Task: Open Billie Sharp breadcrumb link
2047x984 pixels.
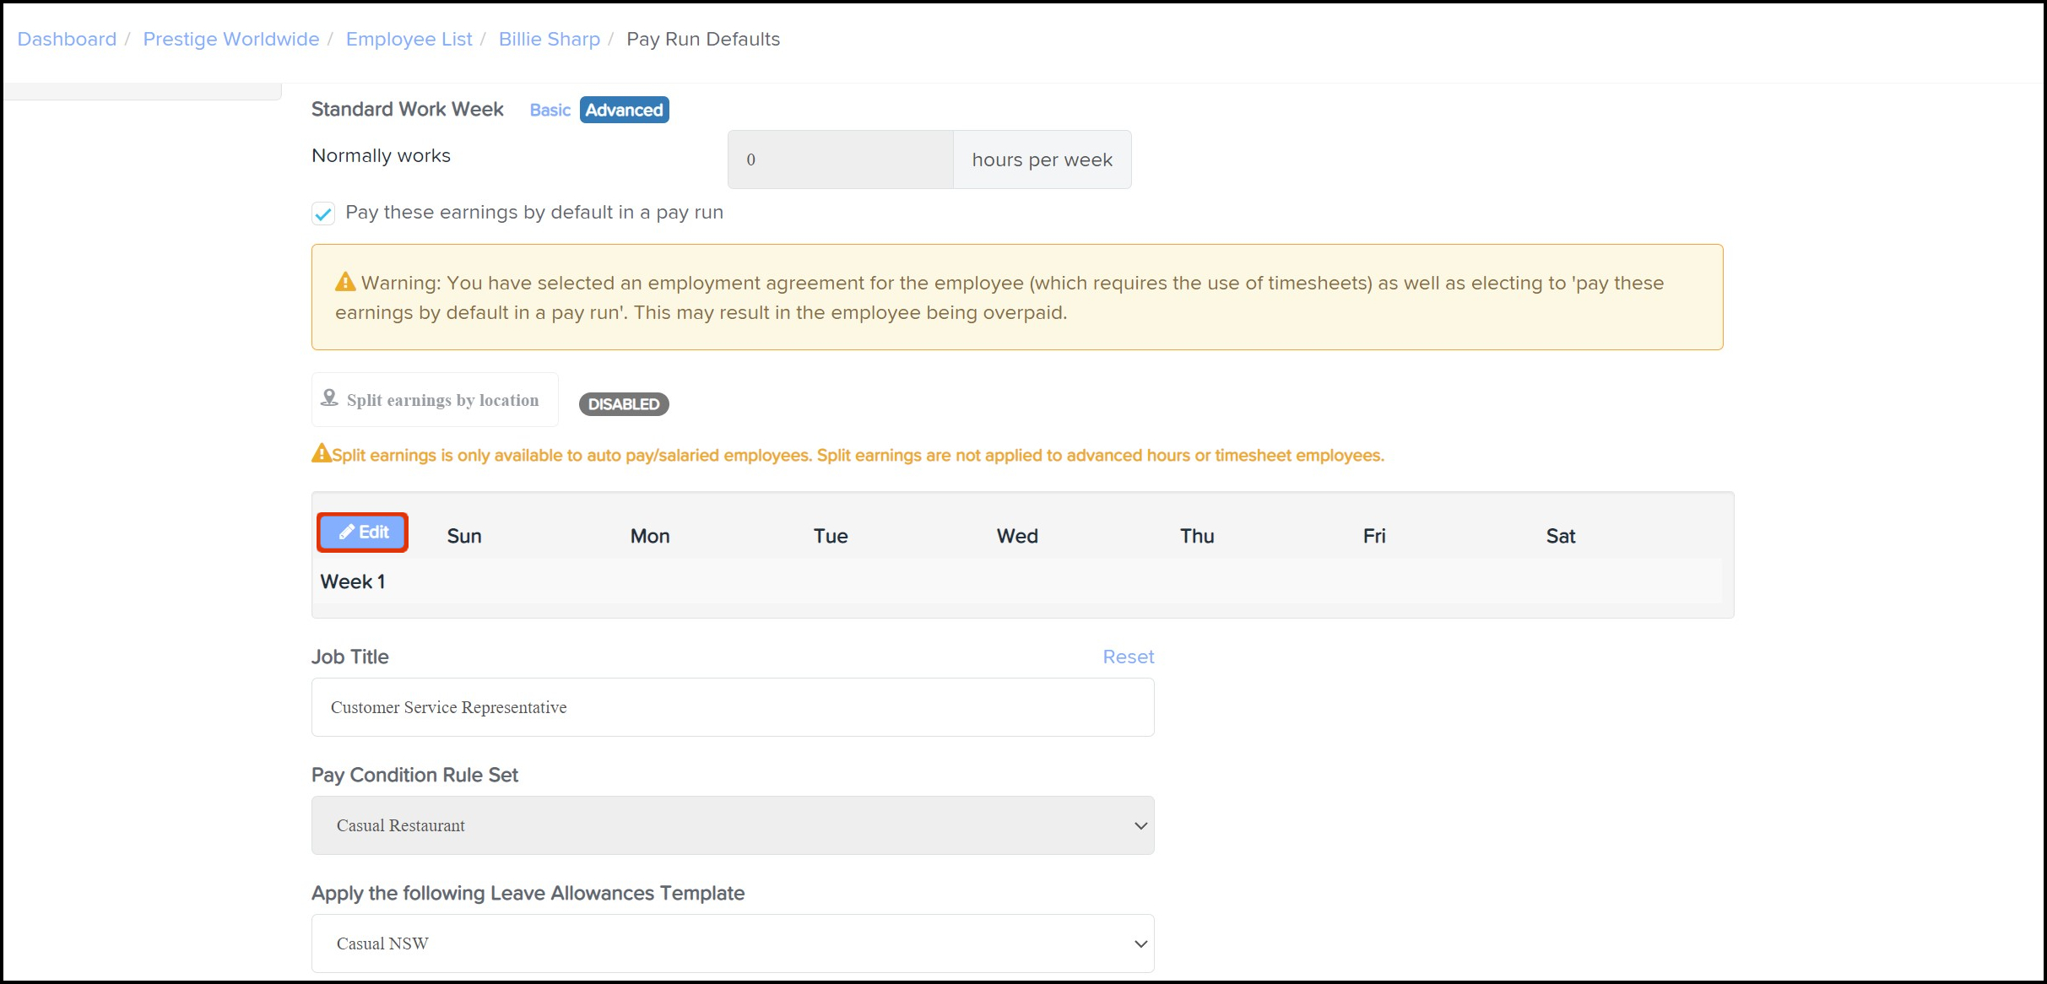Action: pyautogui.click(x=549, y=39)
